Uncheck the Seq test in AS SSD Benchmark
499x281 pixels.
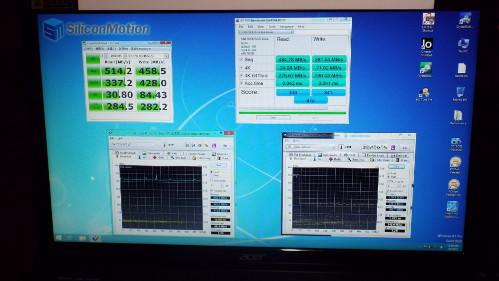click(241, 59)
